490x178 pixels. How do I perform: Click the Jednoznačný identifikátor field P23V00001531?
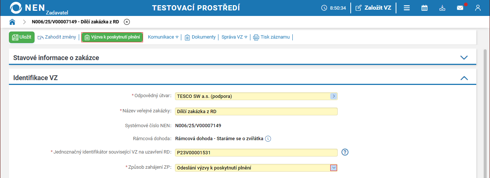tap(256, 153)
